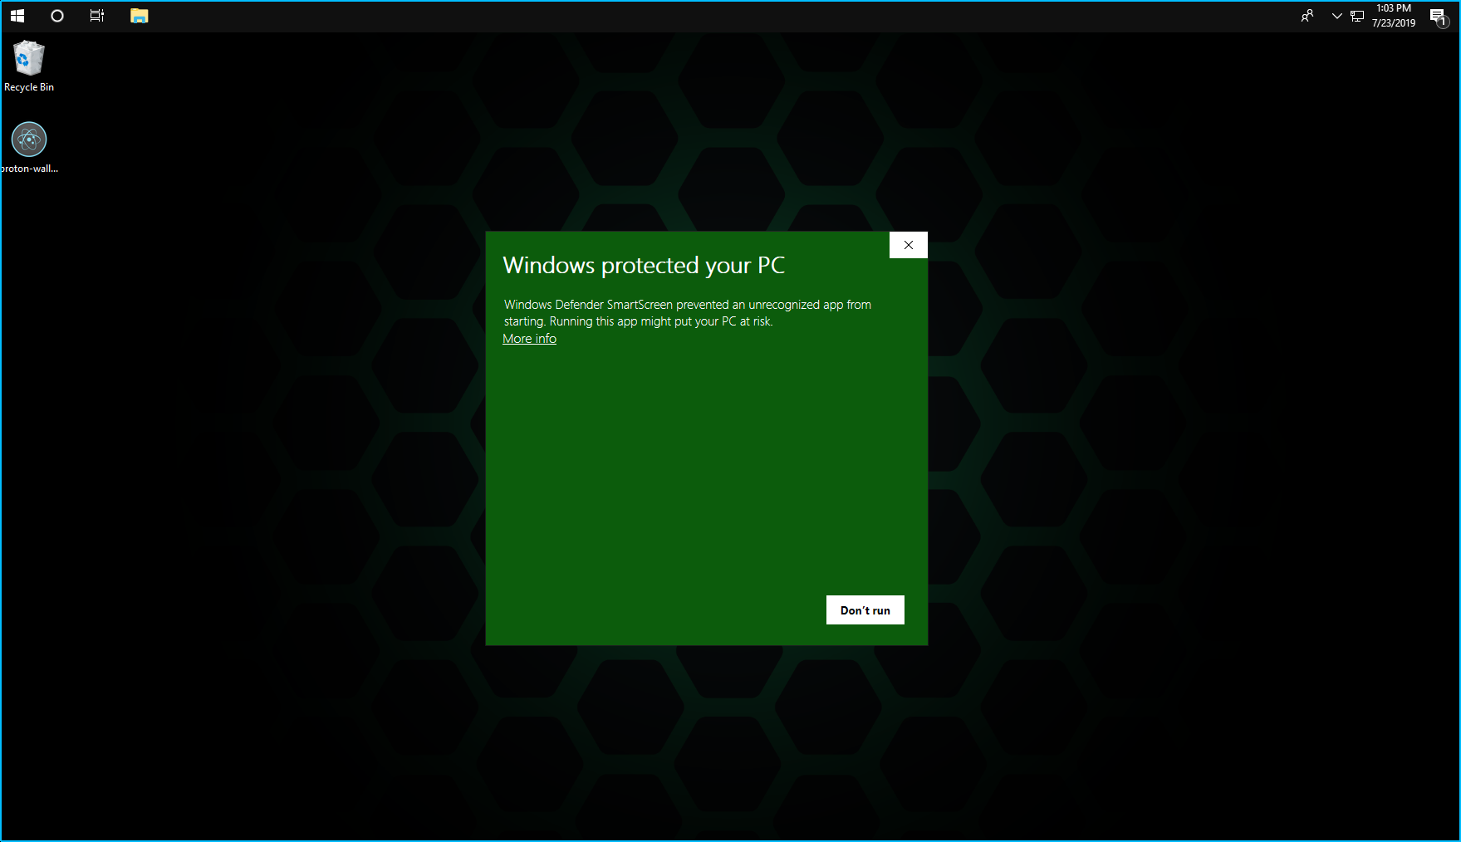1461x842 pixels.
Task: Open the network status tray icon
Action: [1357, 16]
